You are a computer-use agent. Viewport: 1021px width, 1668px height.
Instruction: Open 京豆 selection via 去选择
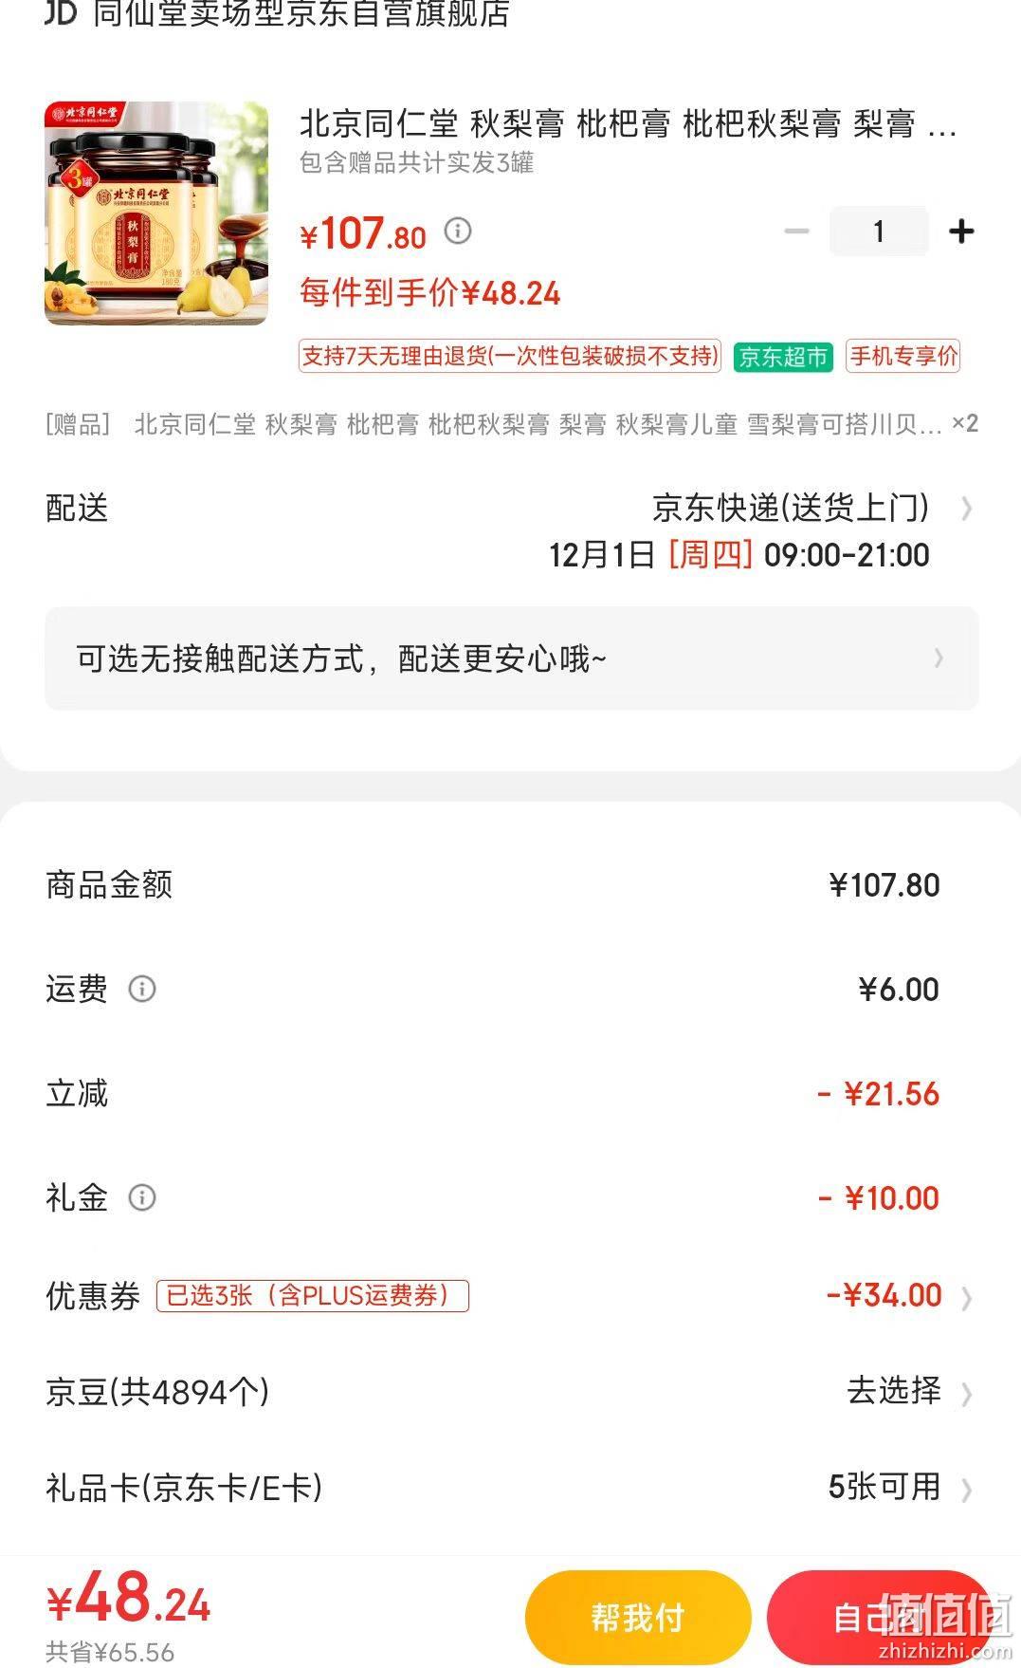click(x=894, y=1391)
